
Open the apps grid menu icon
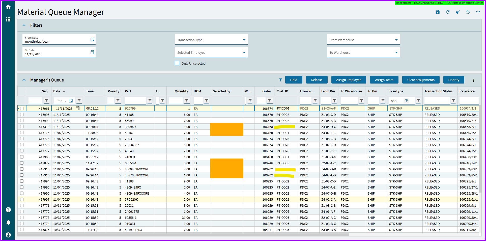point(8,19)
